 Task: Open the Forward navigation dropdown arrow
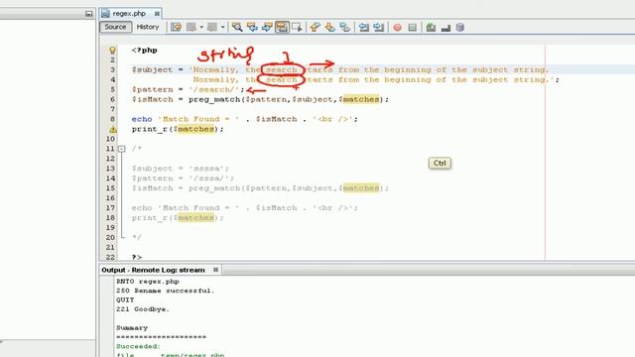[222, 27]
